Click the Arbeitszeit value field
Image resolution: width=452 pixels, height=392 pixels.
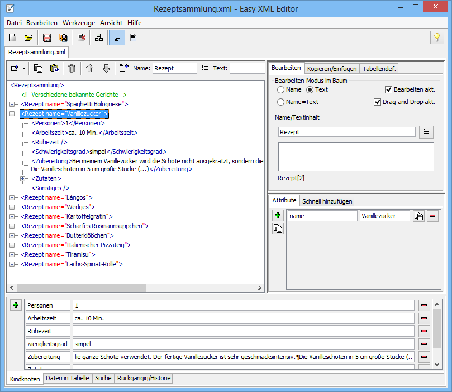click(244, 318)
